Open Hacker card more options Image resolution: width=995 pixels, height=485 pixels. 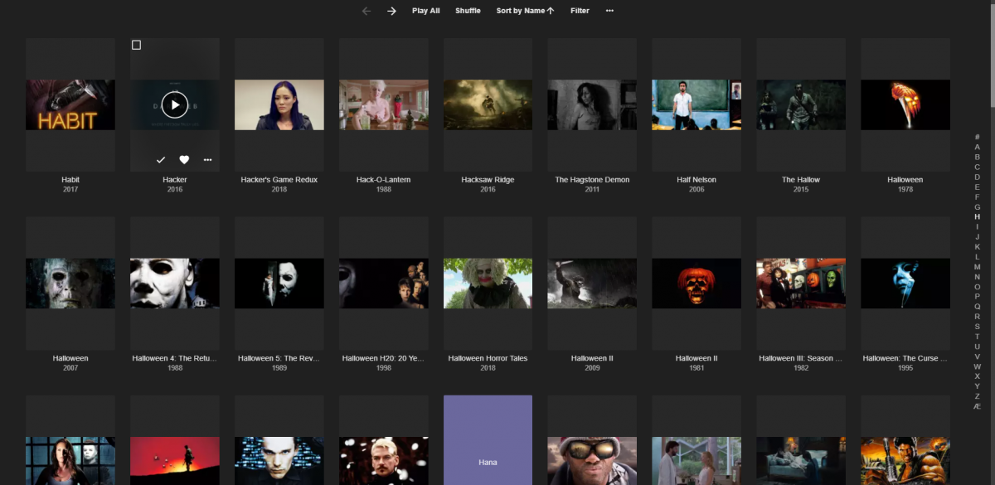point(207,159)
